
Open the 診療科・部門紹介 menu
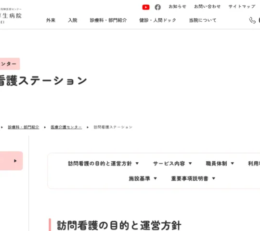[108, 20]
